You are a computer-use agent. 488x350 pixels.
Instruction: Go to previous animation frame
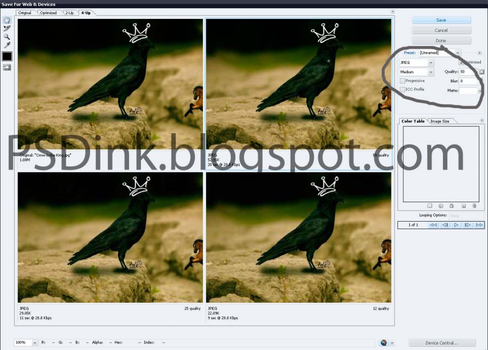445,225
